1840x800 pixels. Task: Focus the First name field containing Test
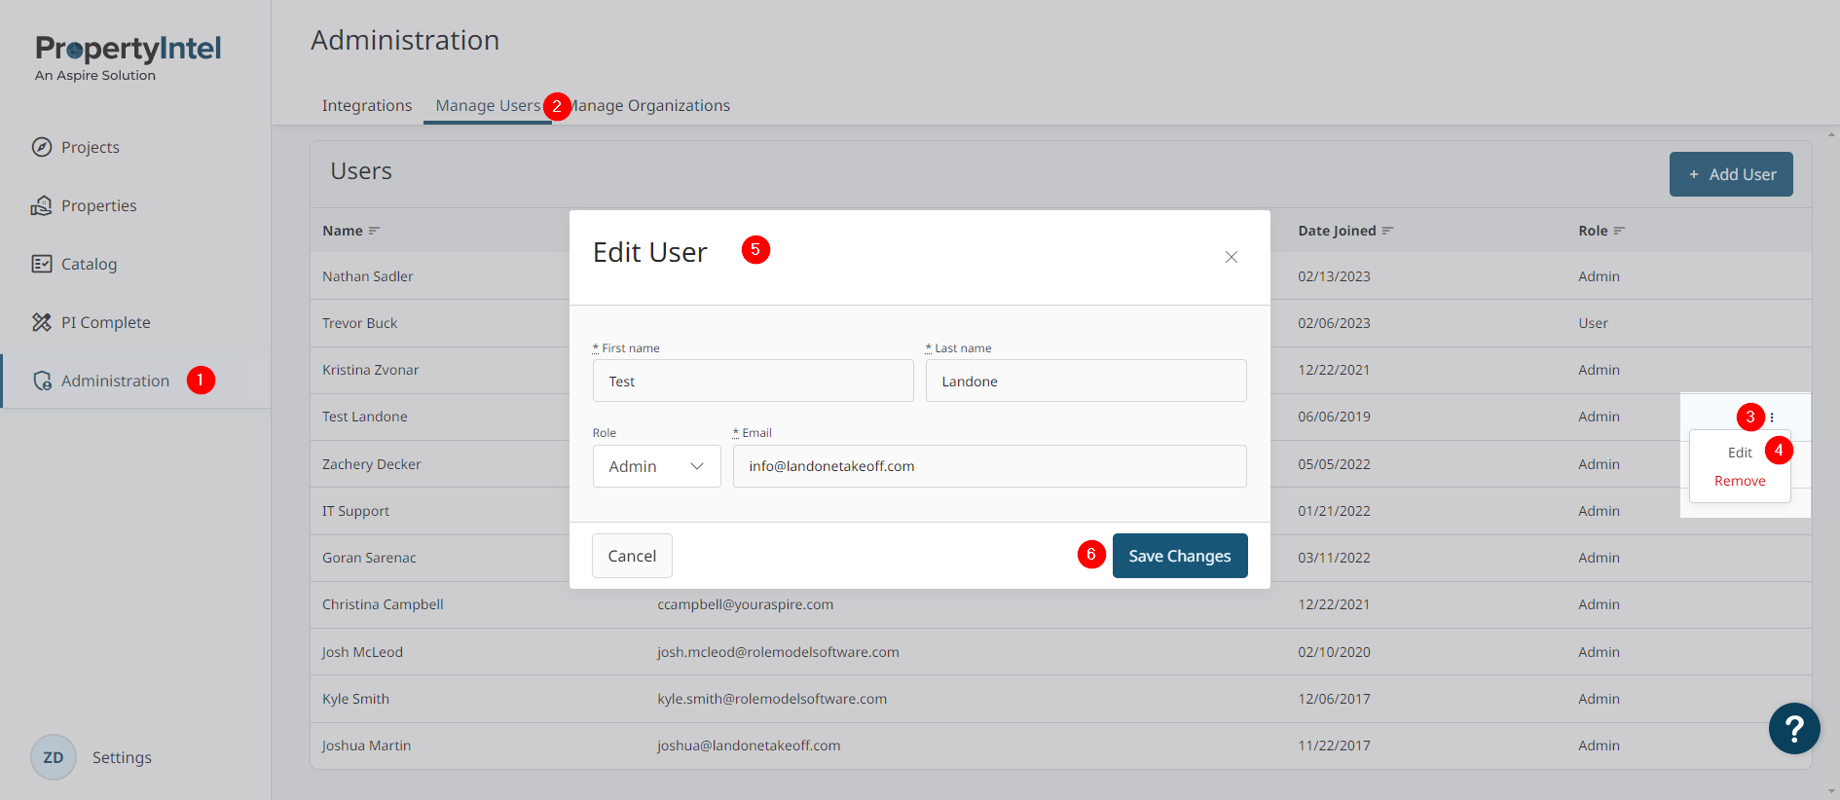click(754, 381)
